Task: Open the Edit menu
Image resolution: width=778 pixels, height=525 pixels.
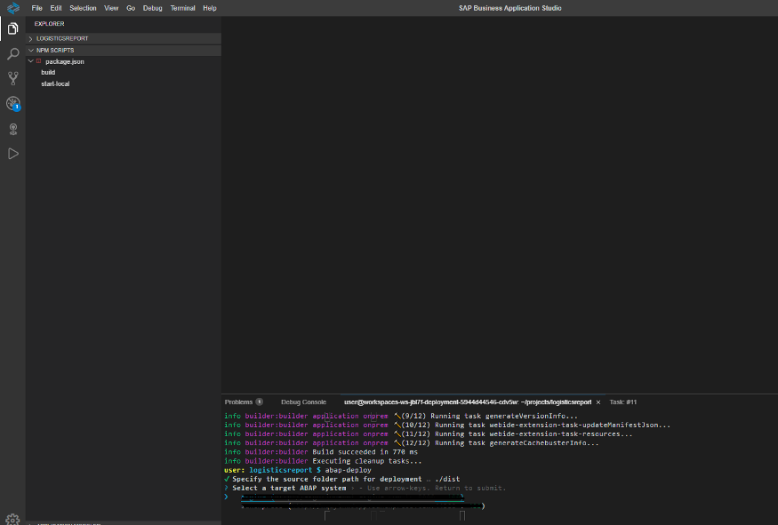Action: (x=55, y=8)
